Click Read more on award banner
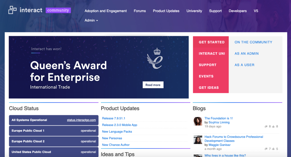Image resolution: width=291 pixels, height=157 pixels. coord(153,85)
